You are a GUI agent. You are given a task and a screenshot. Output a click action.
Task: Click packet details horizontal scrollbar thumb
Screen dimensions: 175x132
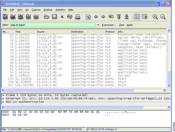coord(74,107)
